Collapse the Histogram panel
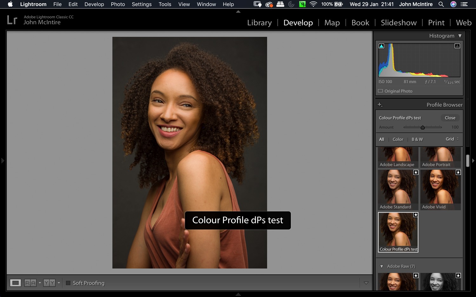Image resolution: width=476 pixels, height=297 pixels. click(460, 36)
